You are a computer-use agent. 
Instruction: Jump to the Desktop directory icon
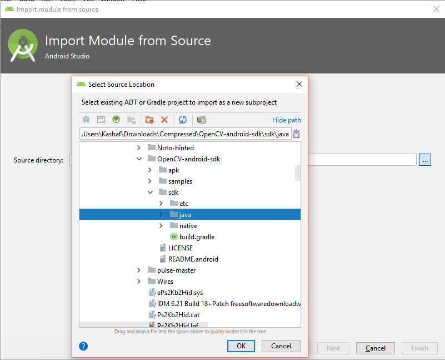pos(101,120)
